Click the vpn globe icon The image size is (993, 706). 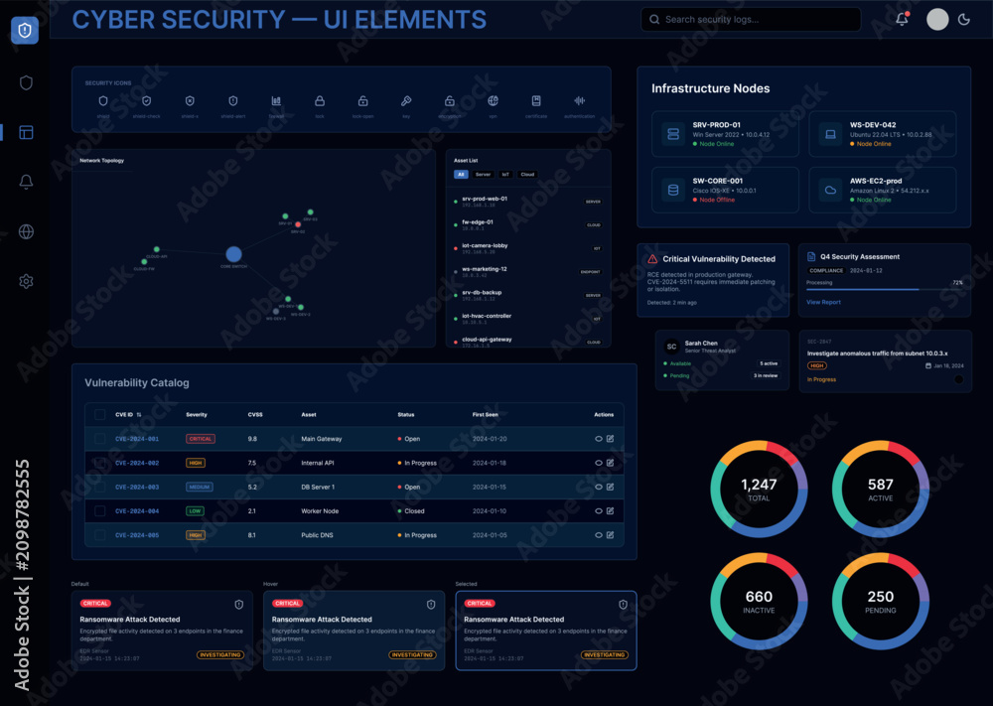[493, 100]
